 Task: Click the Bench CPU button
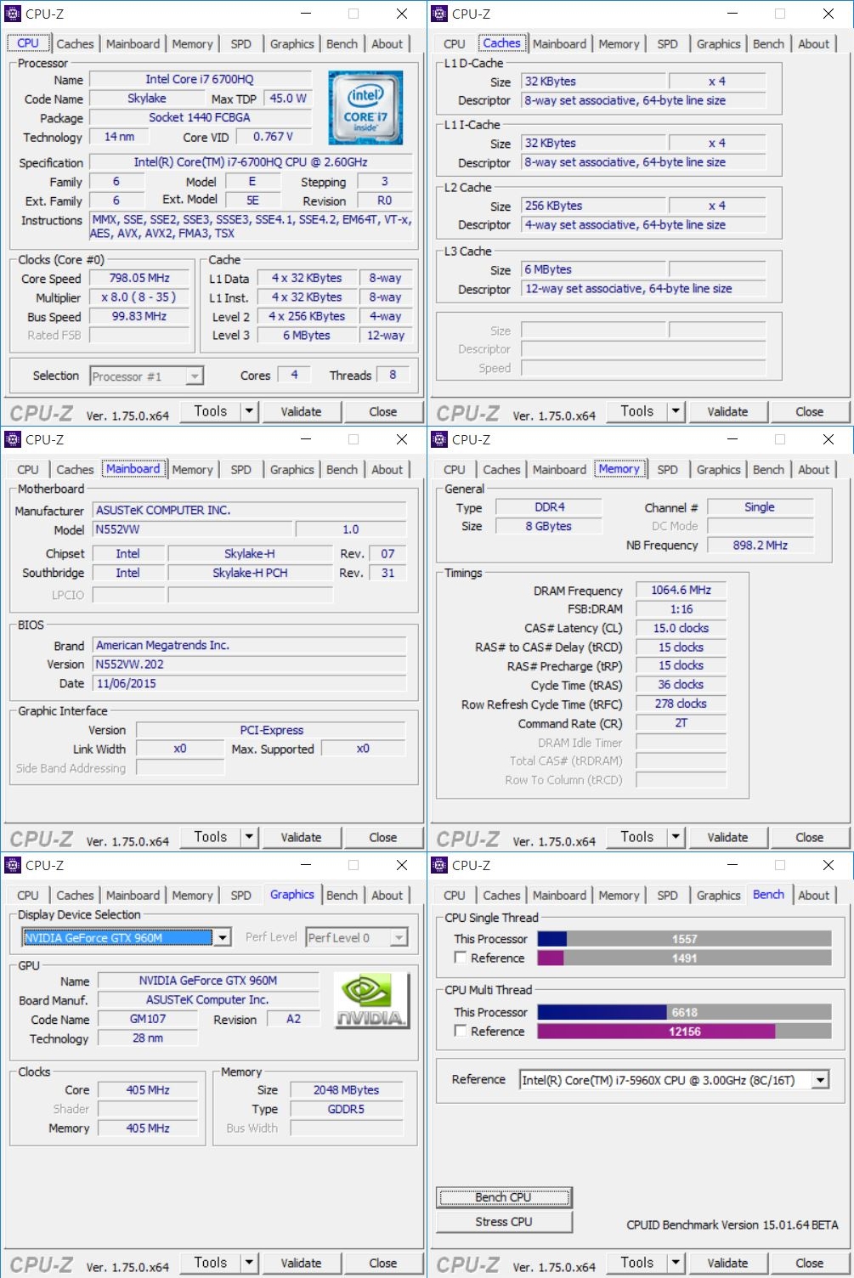(504, 1197)
